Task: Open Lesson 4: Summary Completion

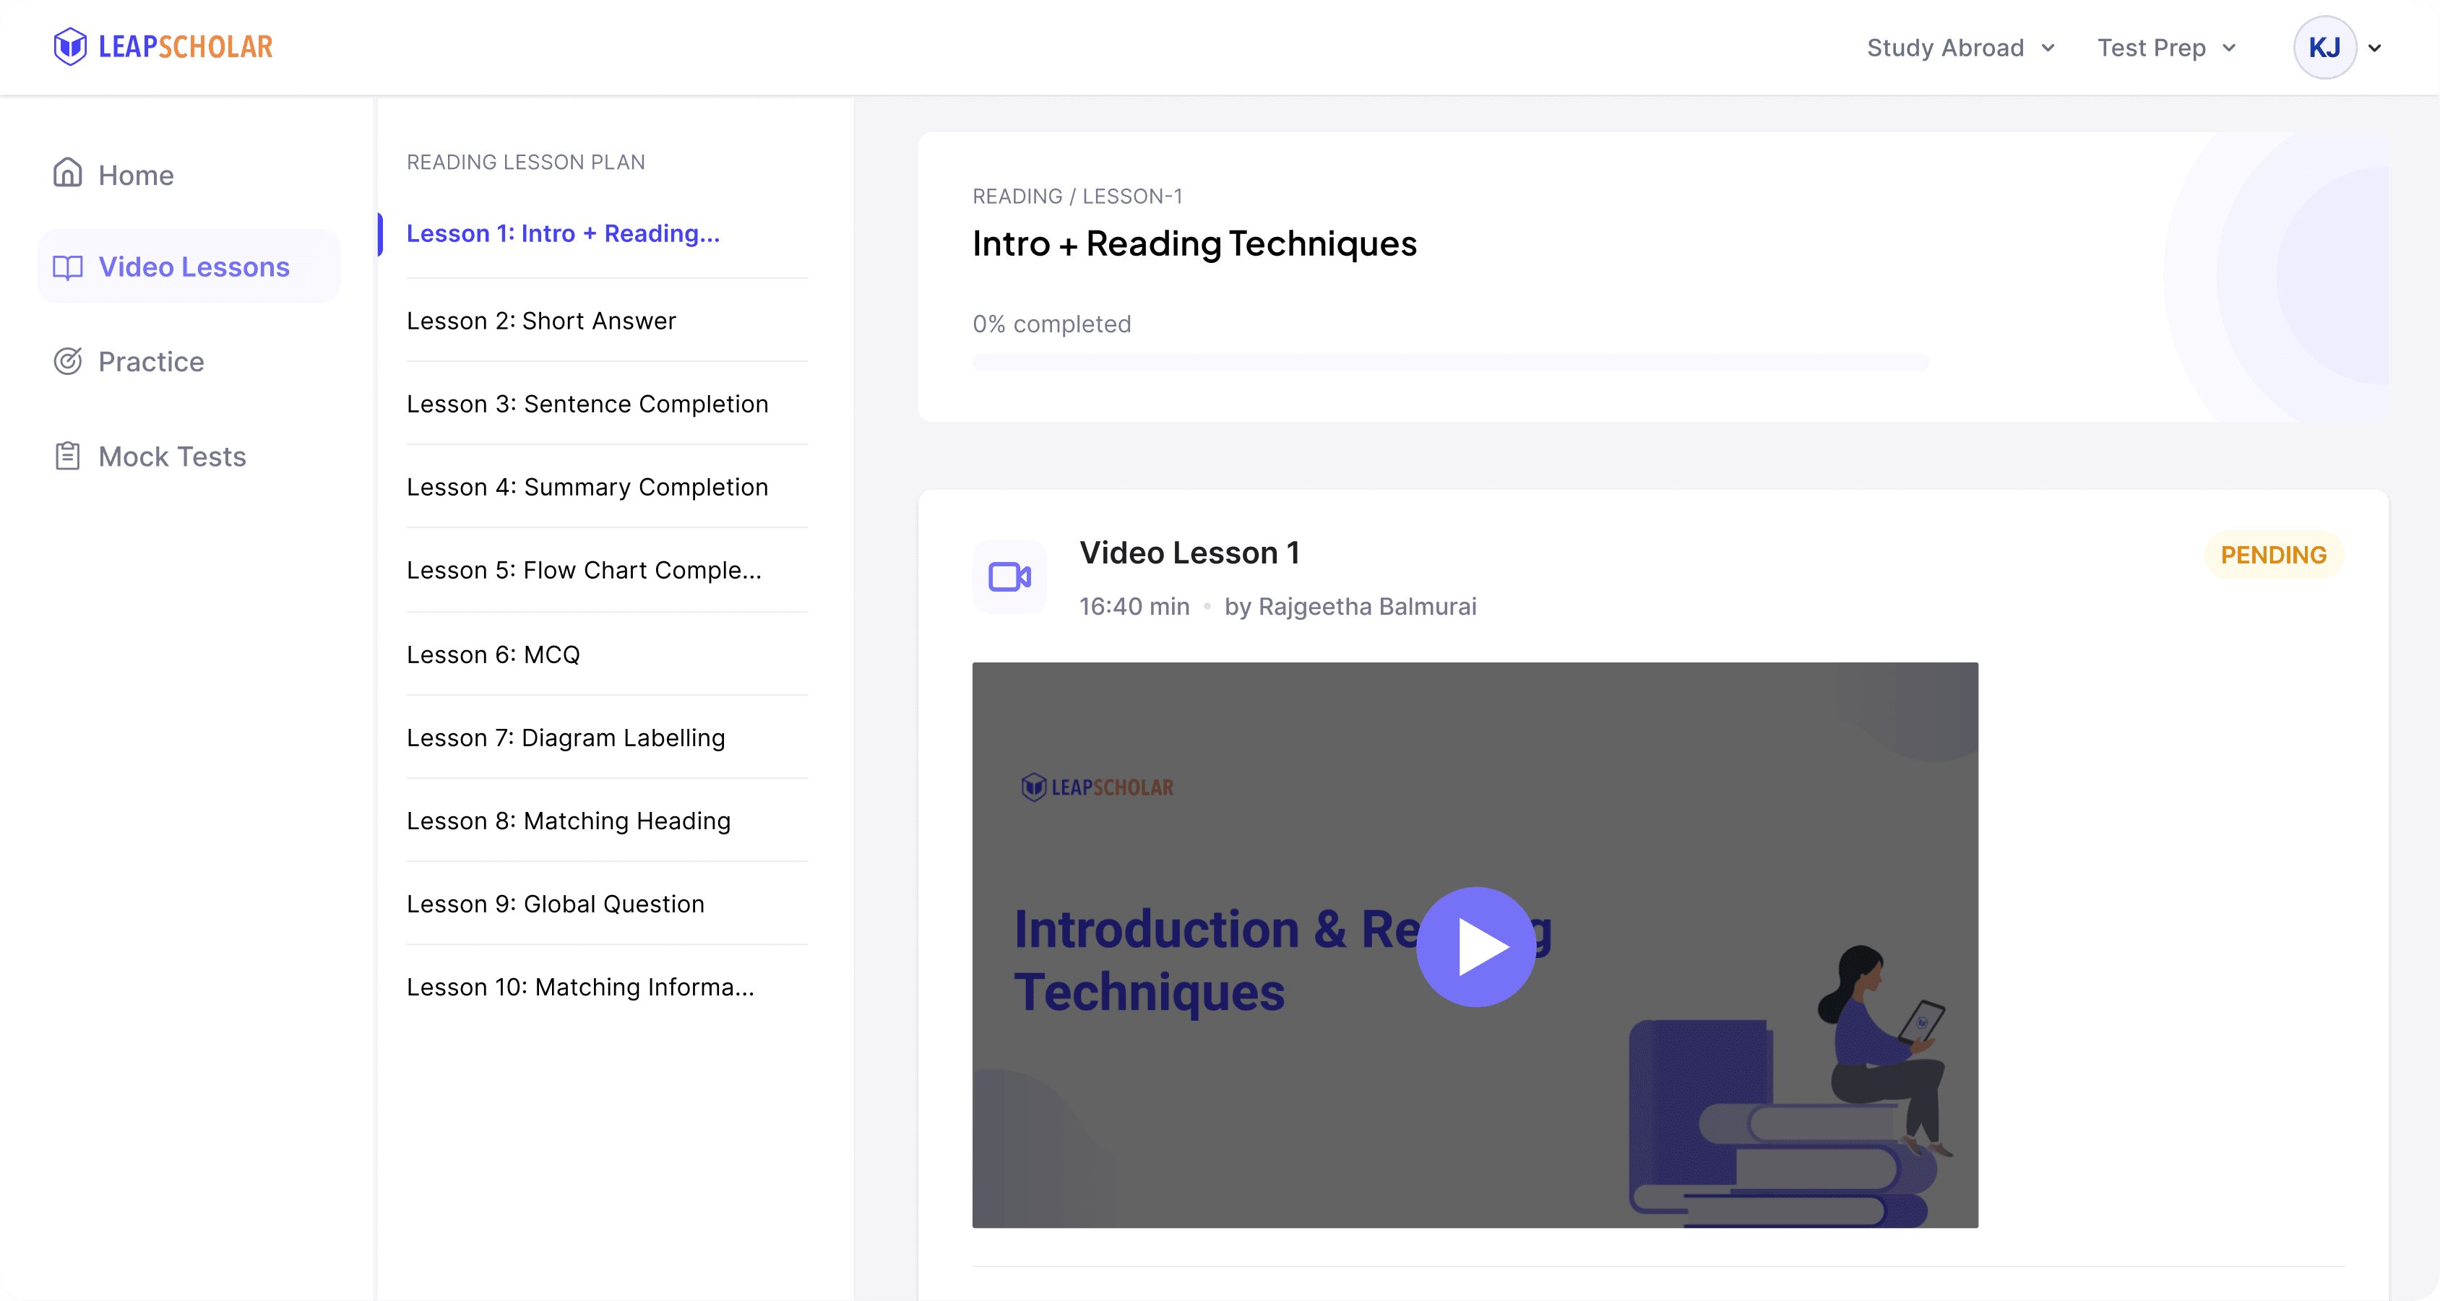Action: (587, 488)
